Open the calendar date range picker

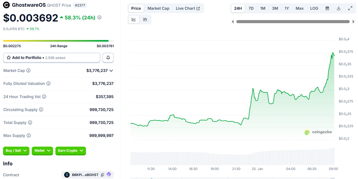pos(327,8)
